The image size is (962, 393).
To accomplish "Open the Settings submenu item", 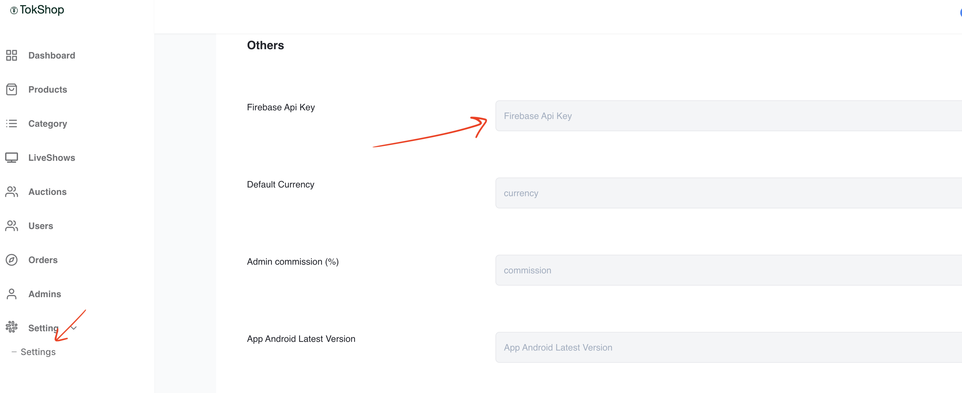I will coord(38,352).
